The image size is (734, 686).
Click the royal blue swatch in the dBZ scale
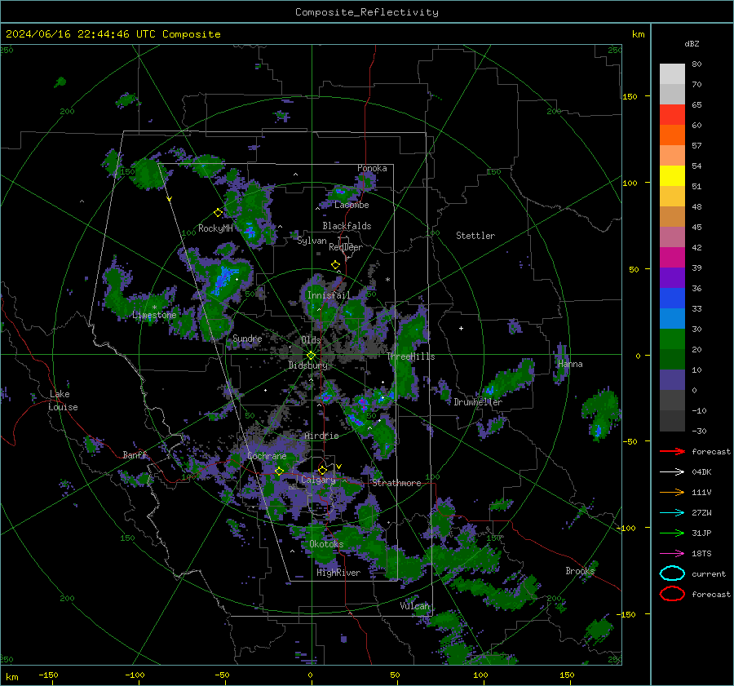(672, 298)
